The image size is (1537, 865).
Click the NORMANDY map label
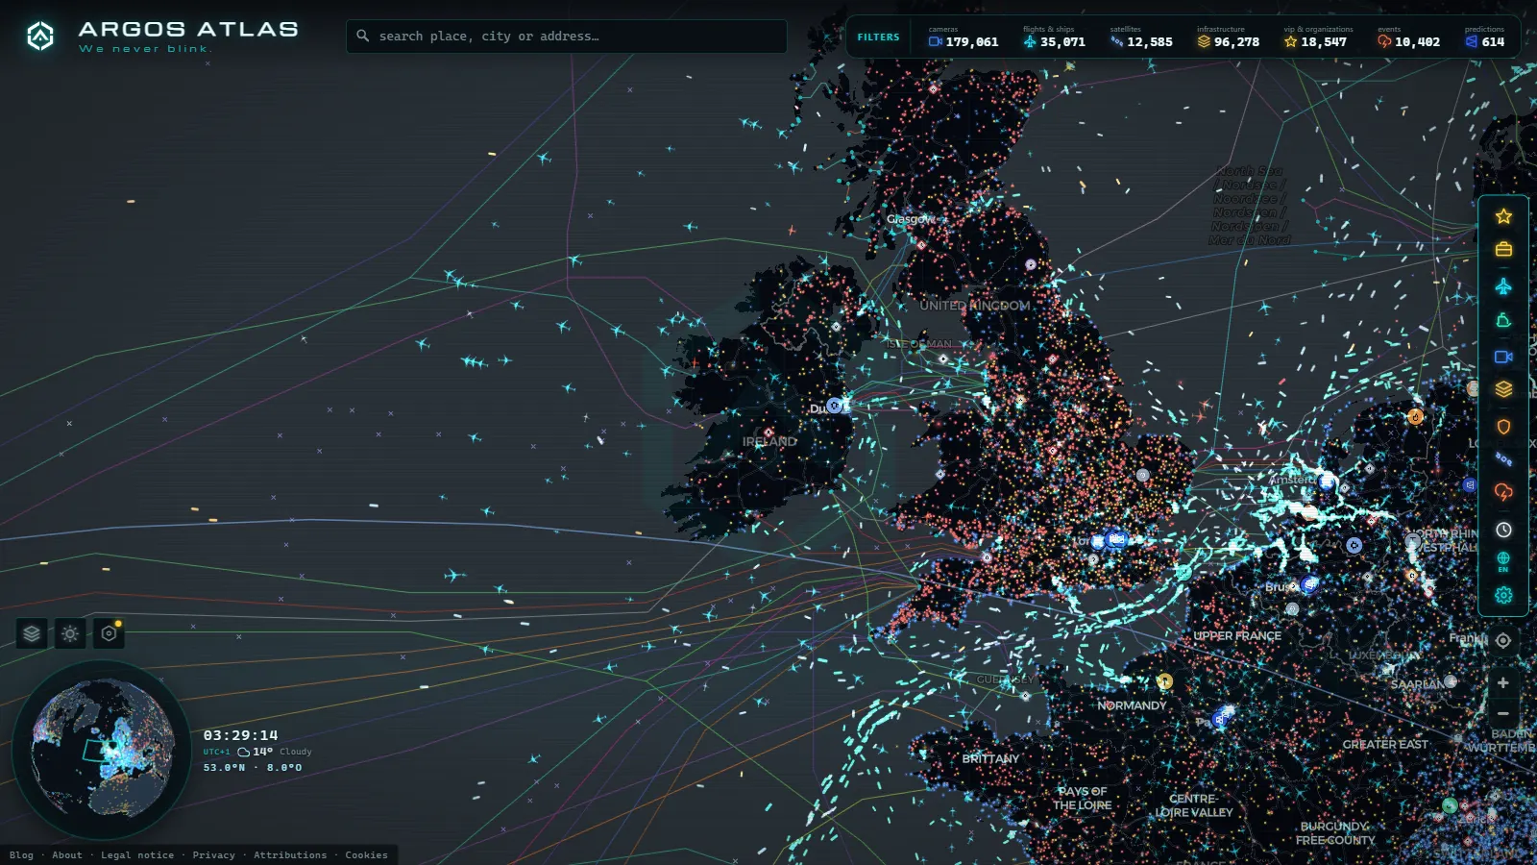[x=1132, y=705]
